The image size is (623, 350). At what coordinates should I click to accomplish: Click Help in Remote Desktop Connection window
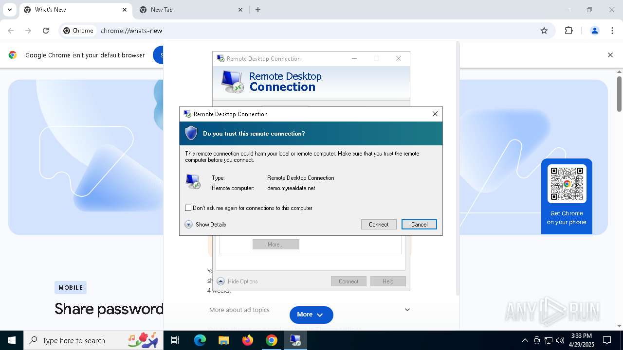pyautogui.click(x=388, y=281)
